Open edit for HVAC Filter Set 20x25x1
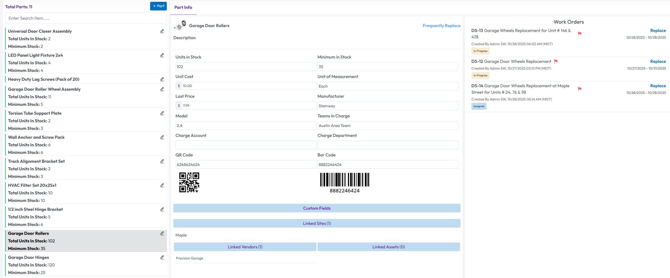Screen dimensions: 670x278 point(162,185)
